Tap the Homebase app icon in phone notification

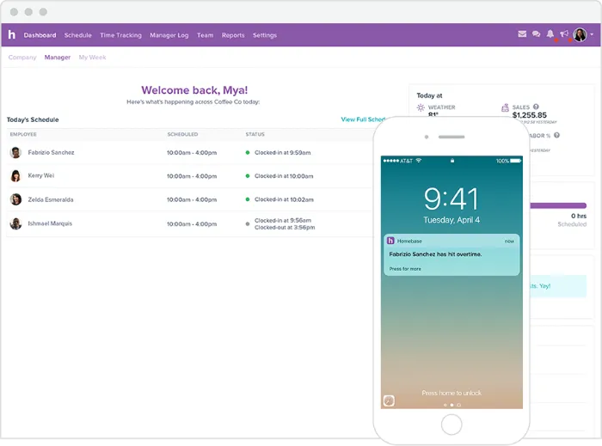390,241
